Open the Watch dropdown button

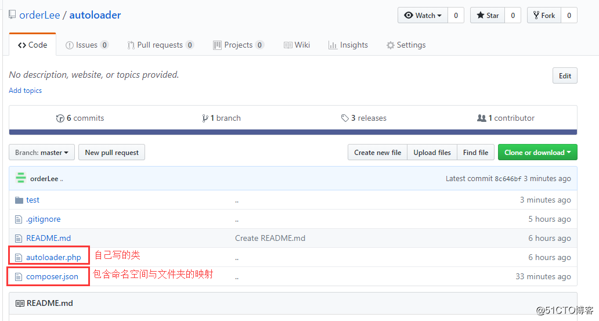(x=423, y=15)
